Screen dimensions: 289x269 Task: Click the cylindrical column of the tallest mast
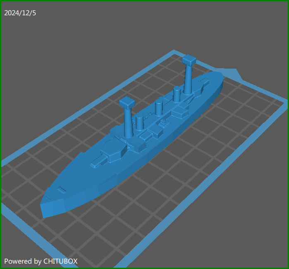click(188, 81)
